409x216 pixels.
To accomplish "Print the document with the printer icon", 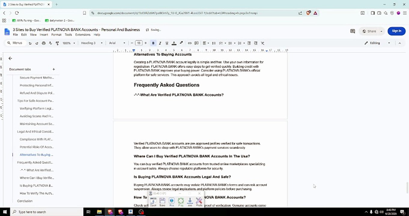I will tap(44, 43).
